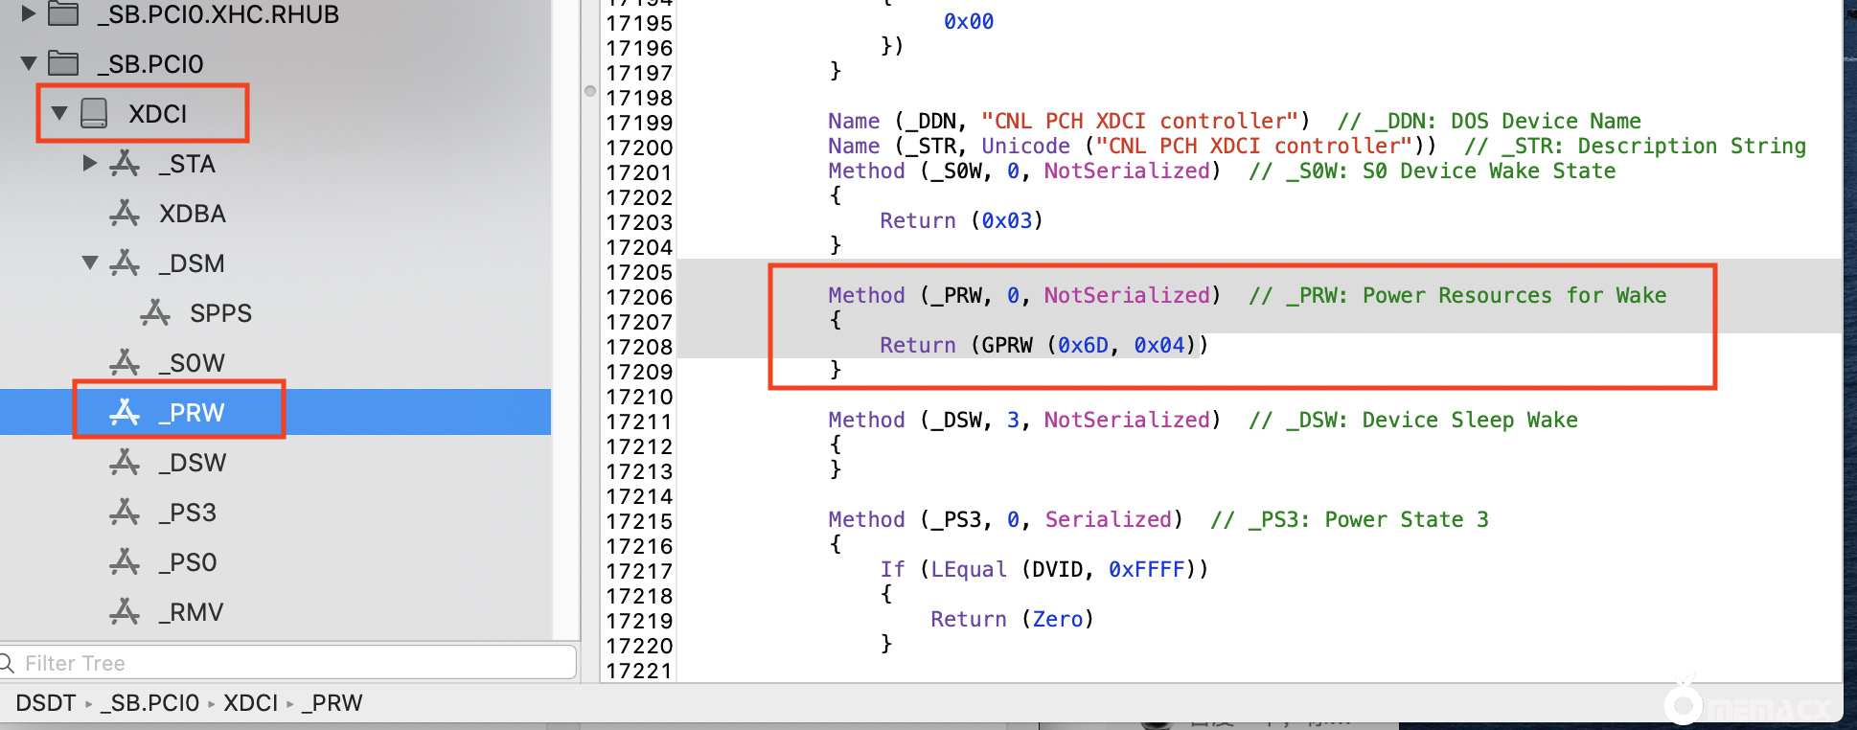Click the _STA method icon
Screen dimensions: 1857x730
point(125,164)
